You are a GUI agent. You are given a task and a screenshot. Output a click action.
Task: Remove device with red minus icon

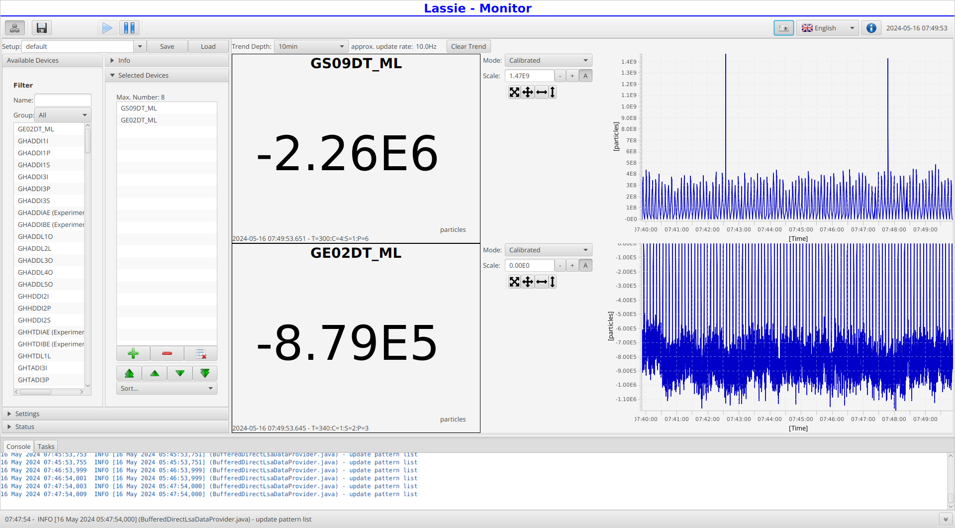[x=167, y=354]
